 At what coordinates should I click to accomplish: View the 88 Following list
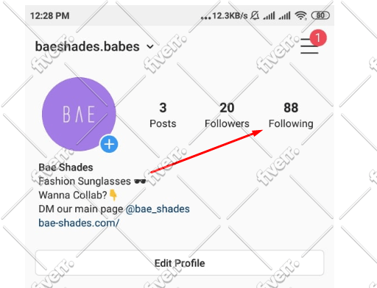click(291, 115)
